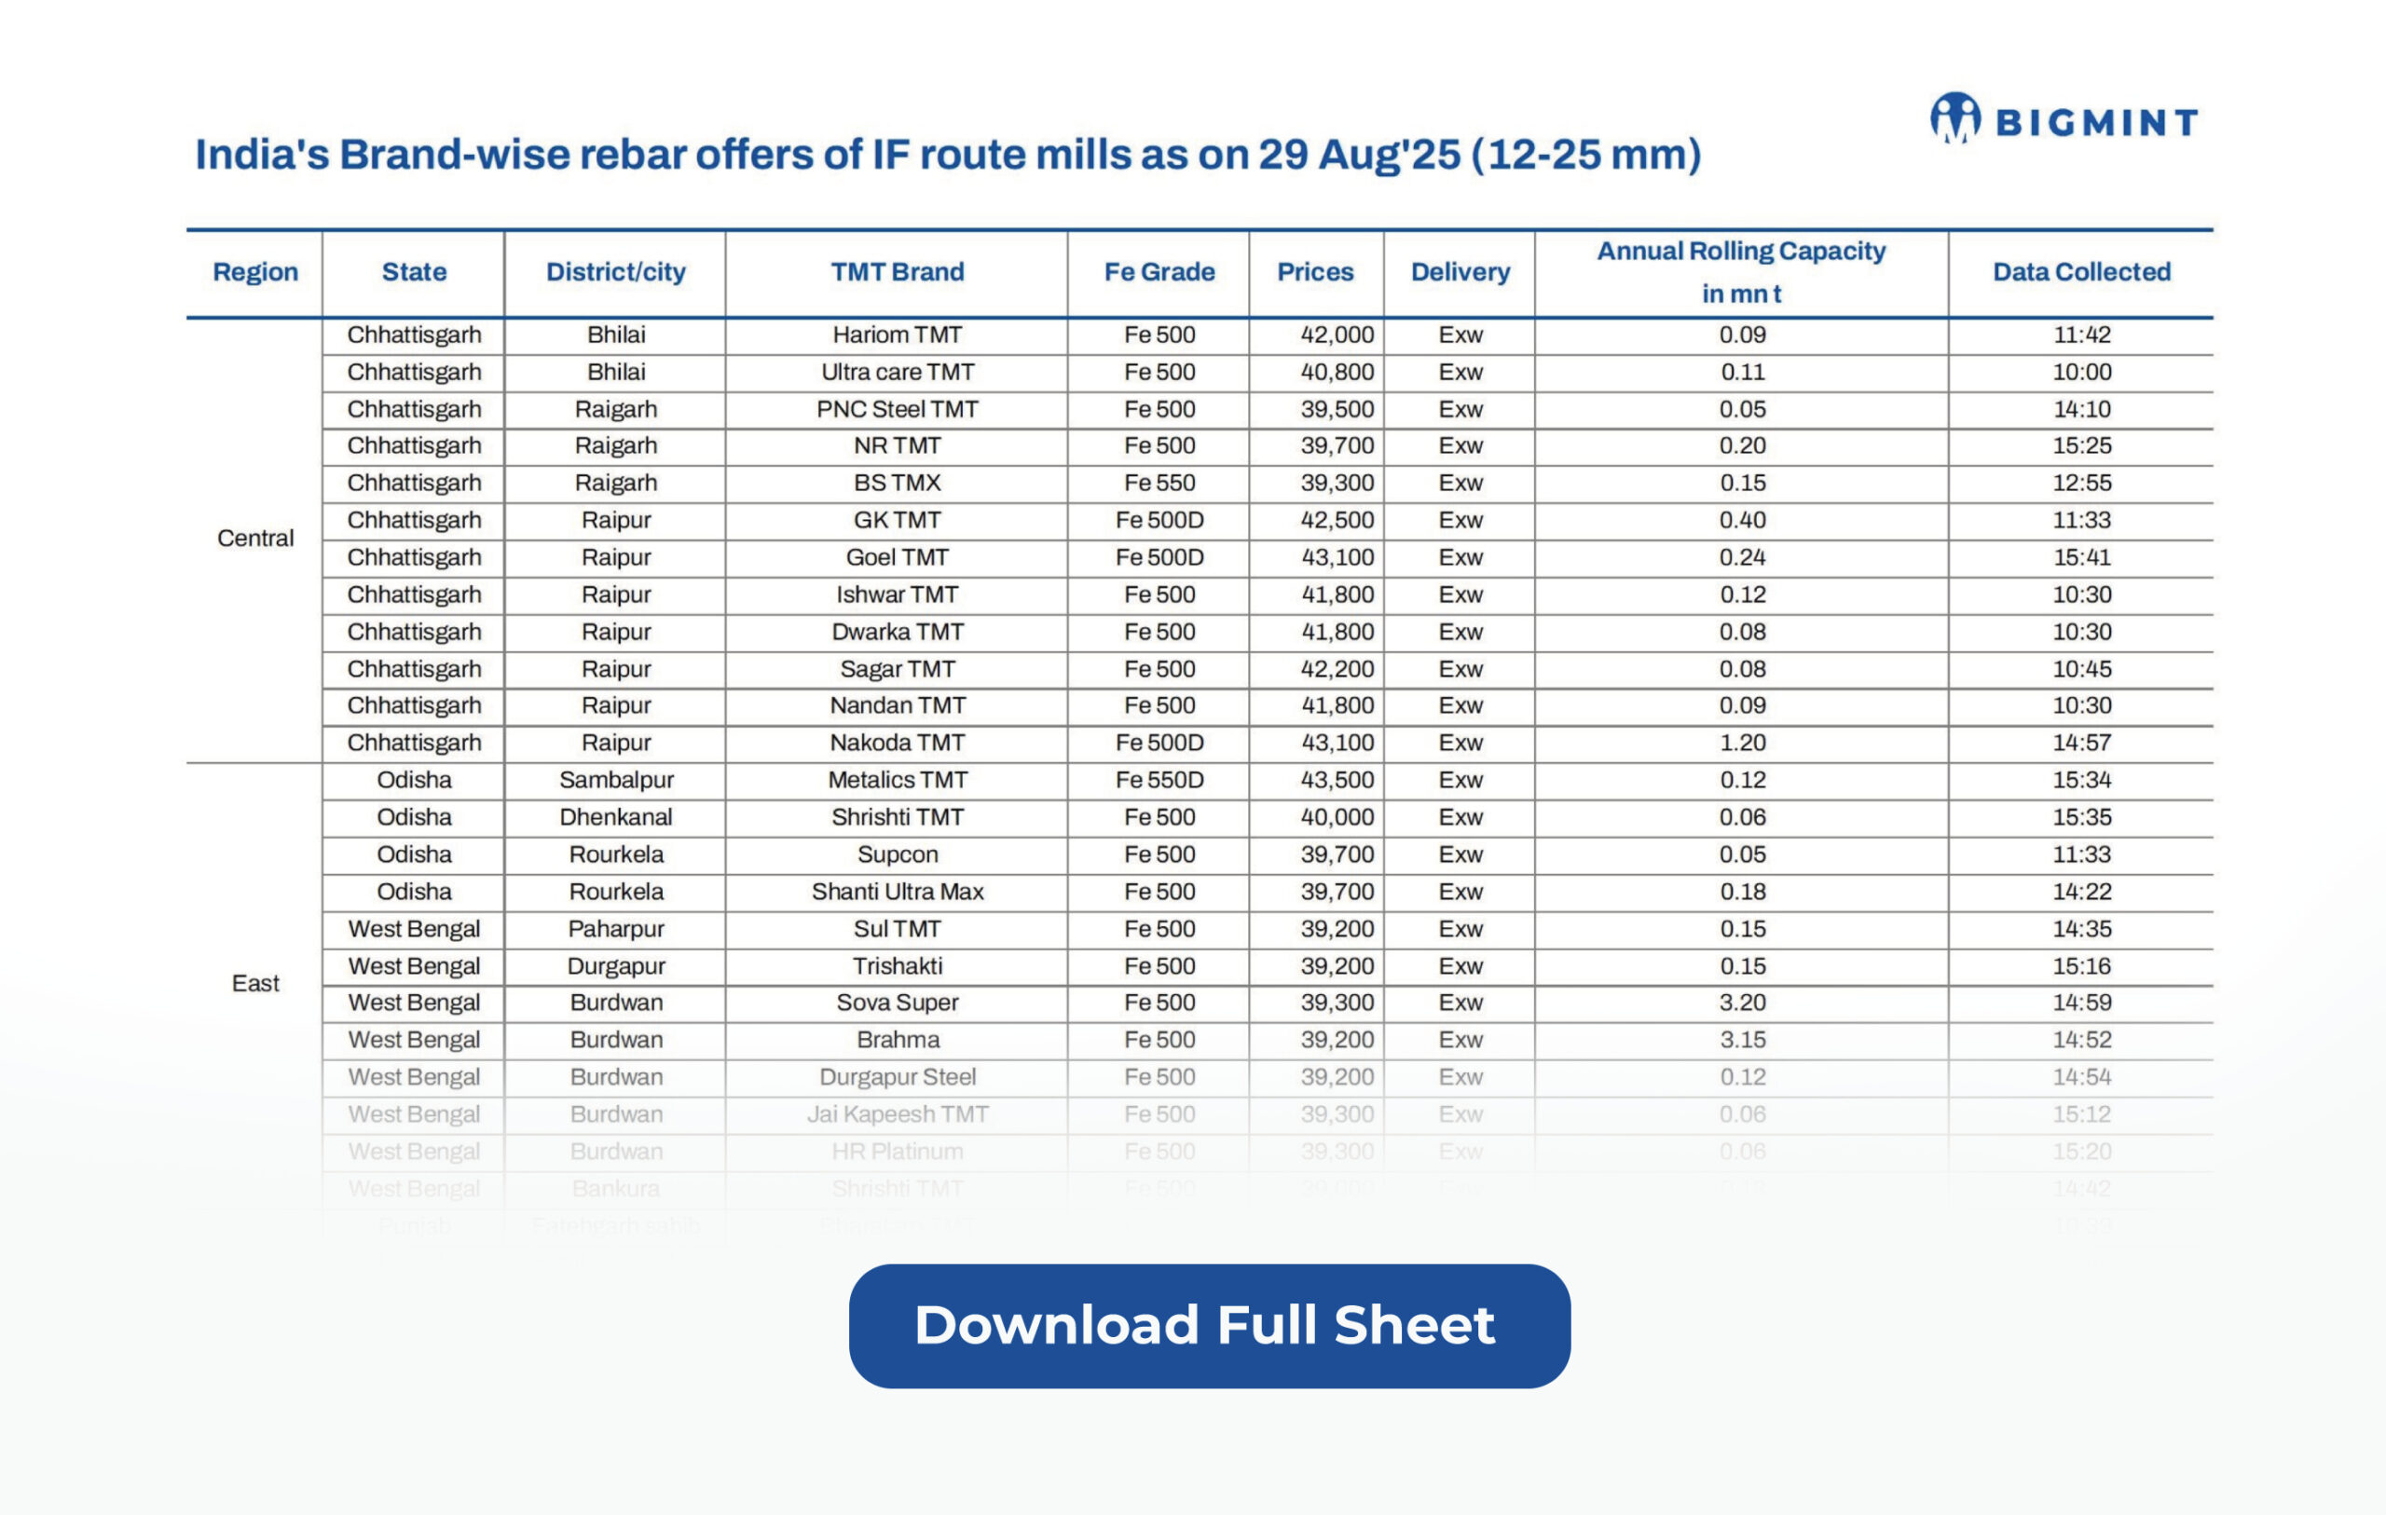Select the Hariom TMT brand cell
This screenshot has height=1515, width=2386.
[897, 334]
